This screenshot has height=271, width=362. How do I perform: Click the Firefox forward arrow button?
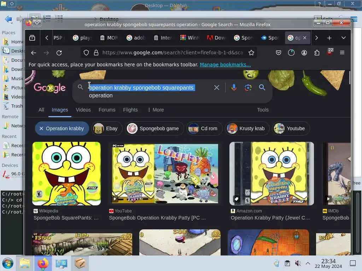tap(46, 53)
